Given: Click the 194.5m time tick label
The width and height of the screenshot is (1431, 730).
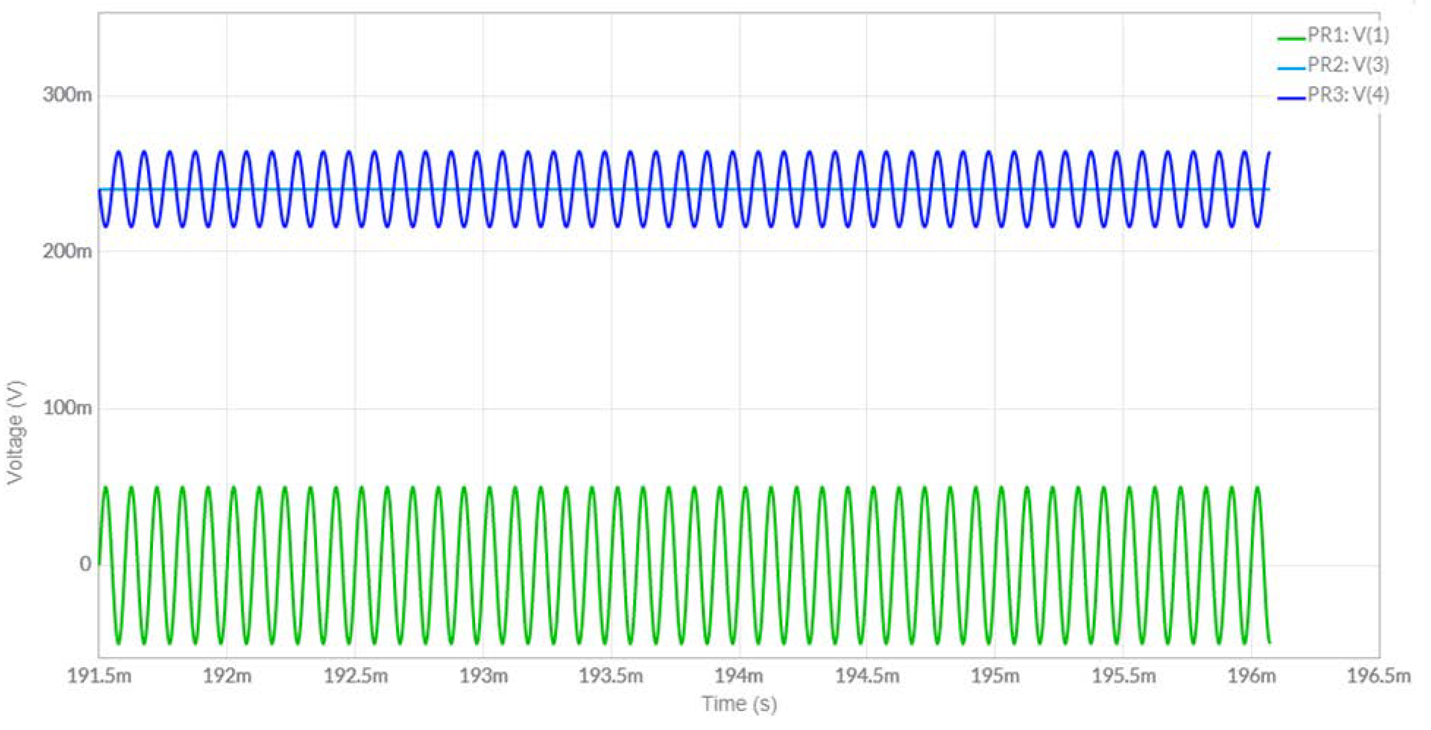Looking at the screenshot, I should pos(867,676).
